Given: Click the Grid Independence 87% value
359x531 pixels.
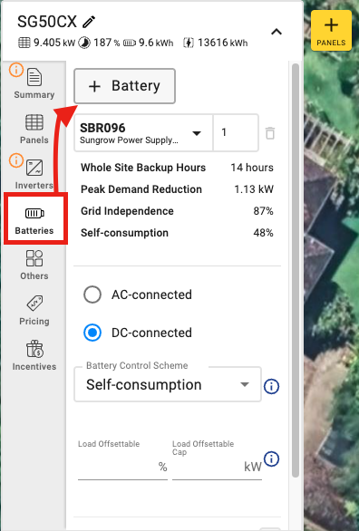Looking at the screenshot, I should pos(263,211).
